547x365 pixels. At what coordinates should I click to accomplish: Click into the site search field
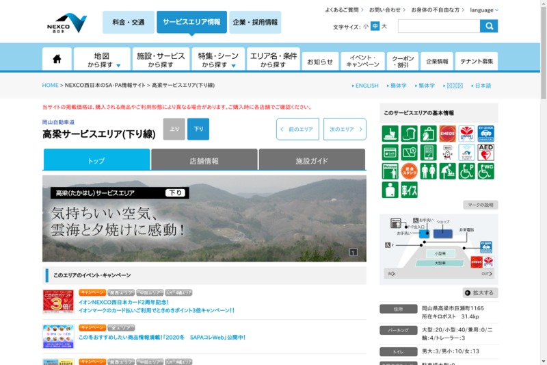point(438,26)
